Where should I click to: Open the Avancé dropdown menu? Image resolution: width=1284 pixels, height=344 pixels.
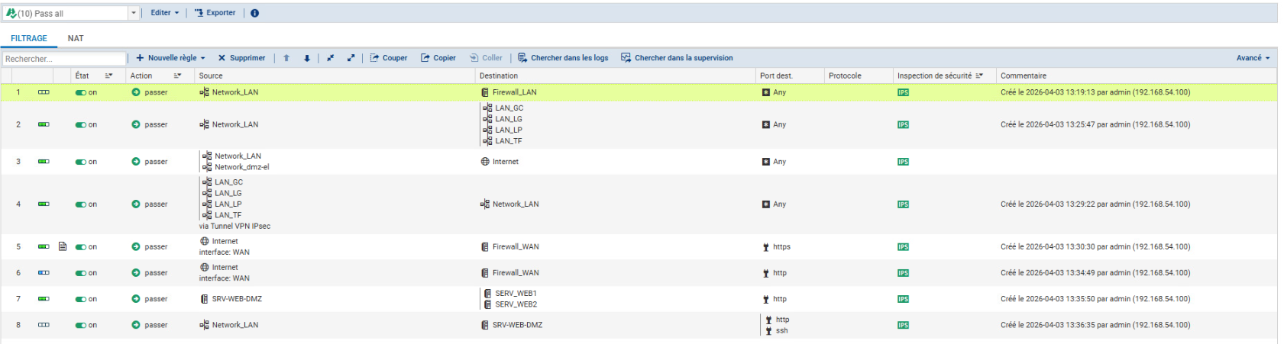coord(1253,58)
